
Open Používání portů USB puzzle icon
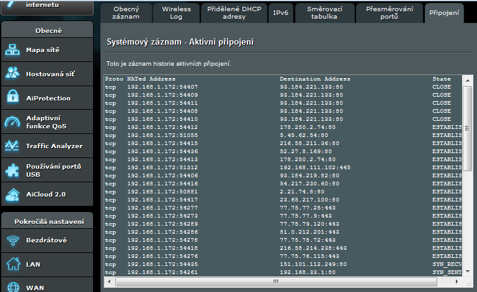tap(13, 170)
